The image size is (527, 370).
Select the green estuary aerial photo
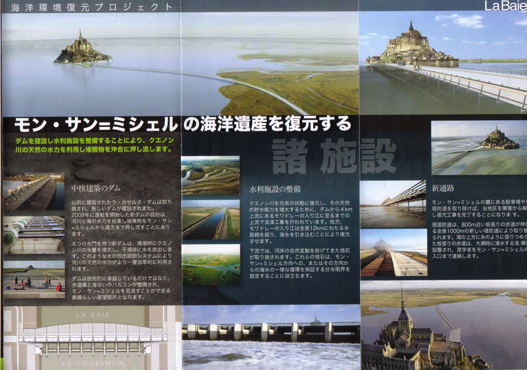point(210,265)
